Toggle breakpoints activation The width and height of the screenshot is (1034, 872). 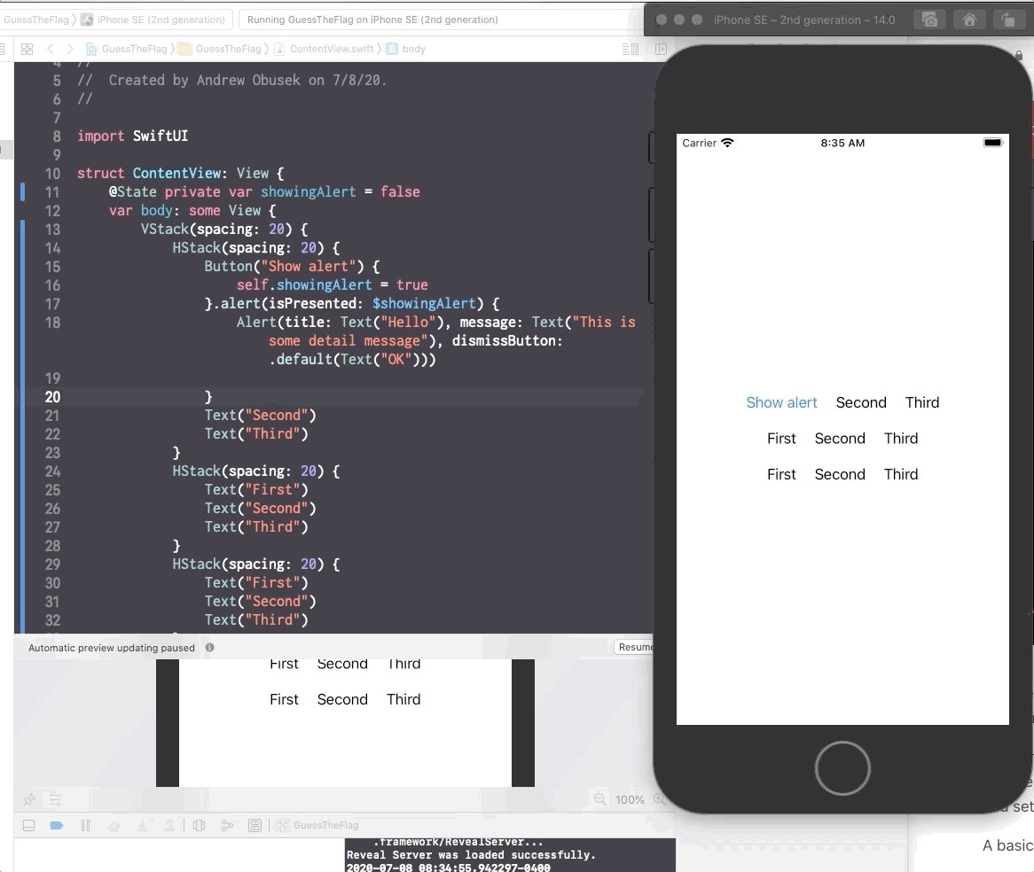57,825
